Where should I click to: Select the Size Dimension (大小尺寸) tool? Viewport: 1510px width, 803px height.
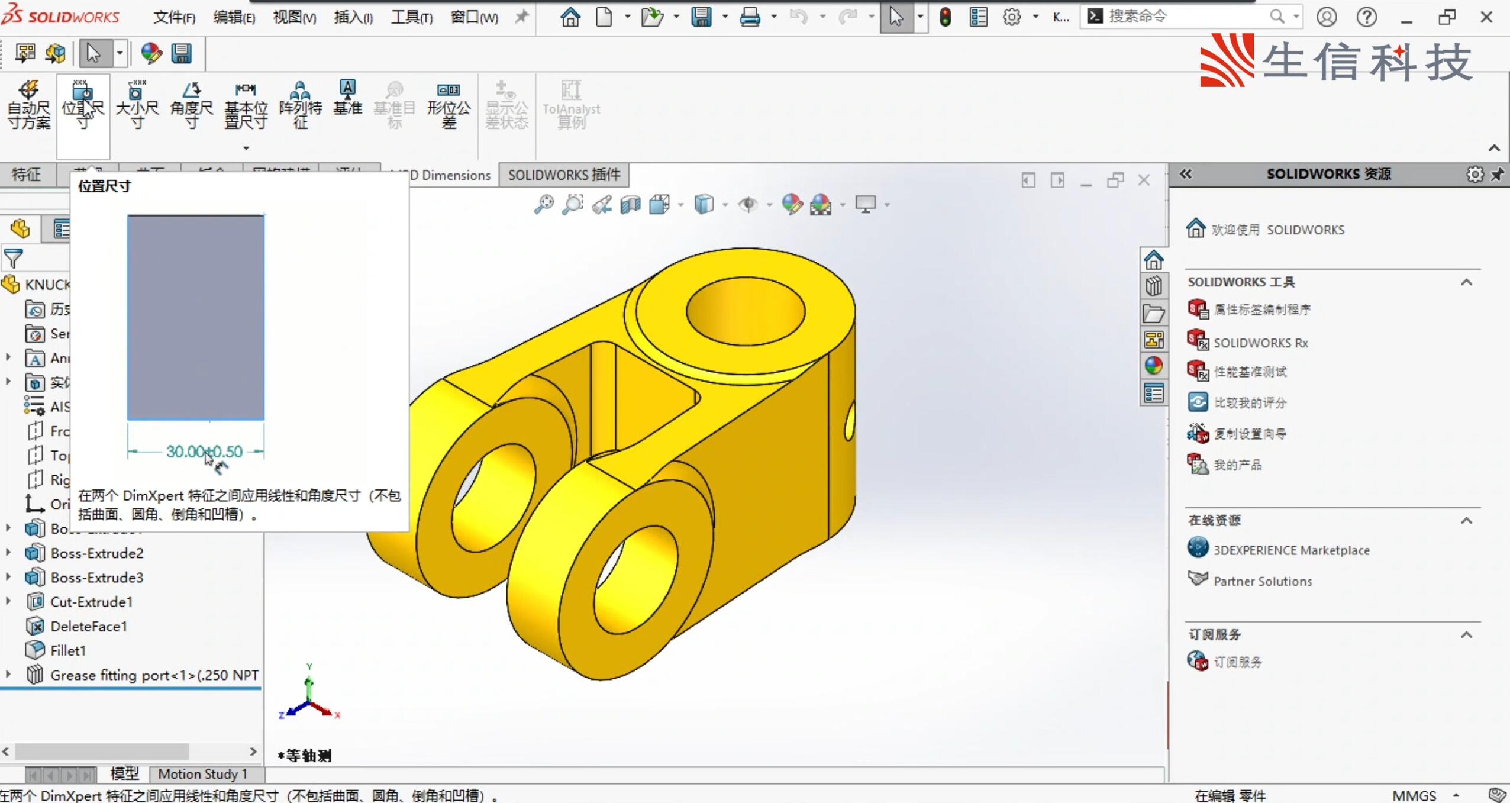coord(137,105)
